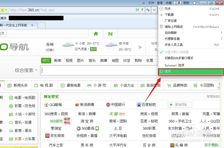Open the orange address dropdown arrow
This screenshot has width=224, height=148.
point(154,10)
